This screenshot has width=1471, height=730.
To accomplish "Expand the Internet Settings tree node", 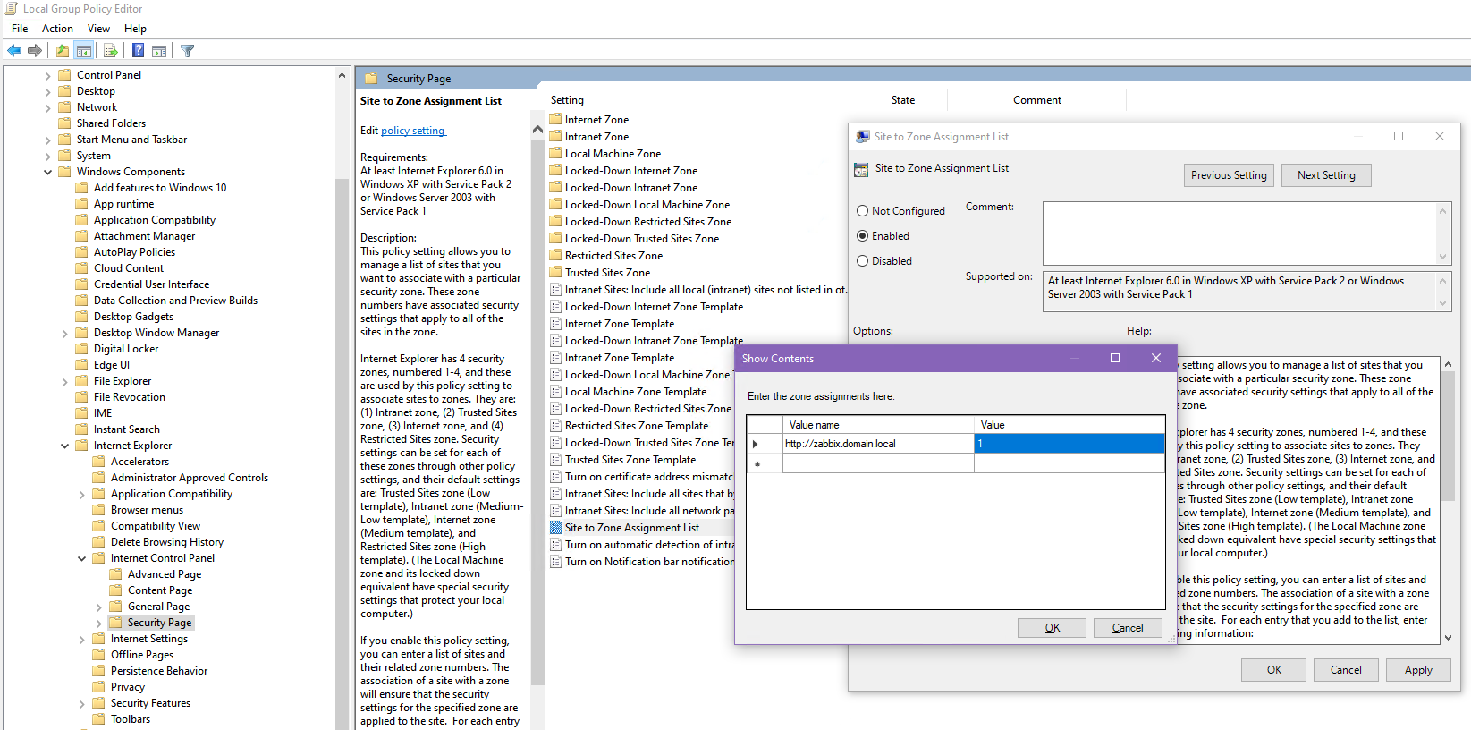I will tap(82, 639).
